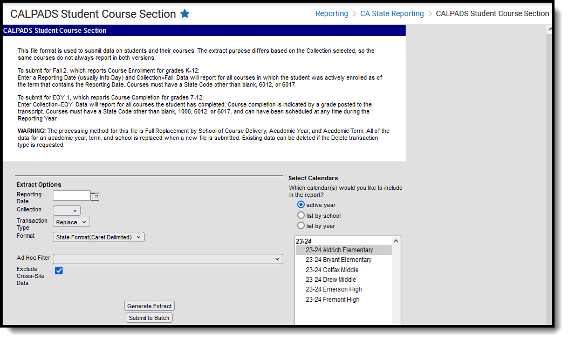The image size is (568, 341).
Task: Click Submit to Batch button
Action: click(149, 318)
